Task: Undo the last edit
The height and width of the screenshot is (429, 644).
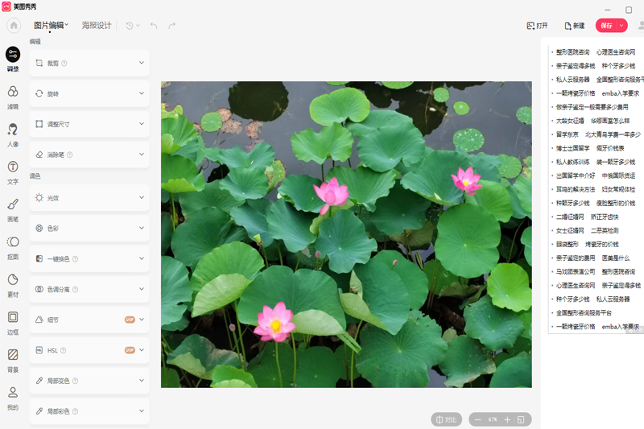Action: [154, 26]
